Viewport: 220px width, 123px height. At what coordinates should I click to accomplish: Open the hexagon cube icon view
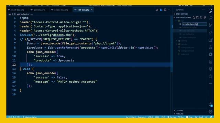210,76
